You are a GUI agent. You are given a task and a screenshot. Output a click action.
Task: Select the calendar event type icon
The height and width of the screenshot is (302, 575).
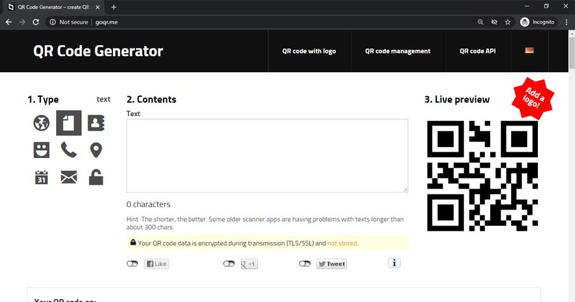click(42, 177)
